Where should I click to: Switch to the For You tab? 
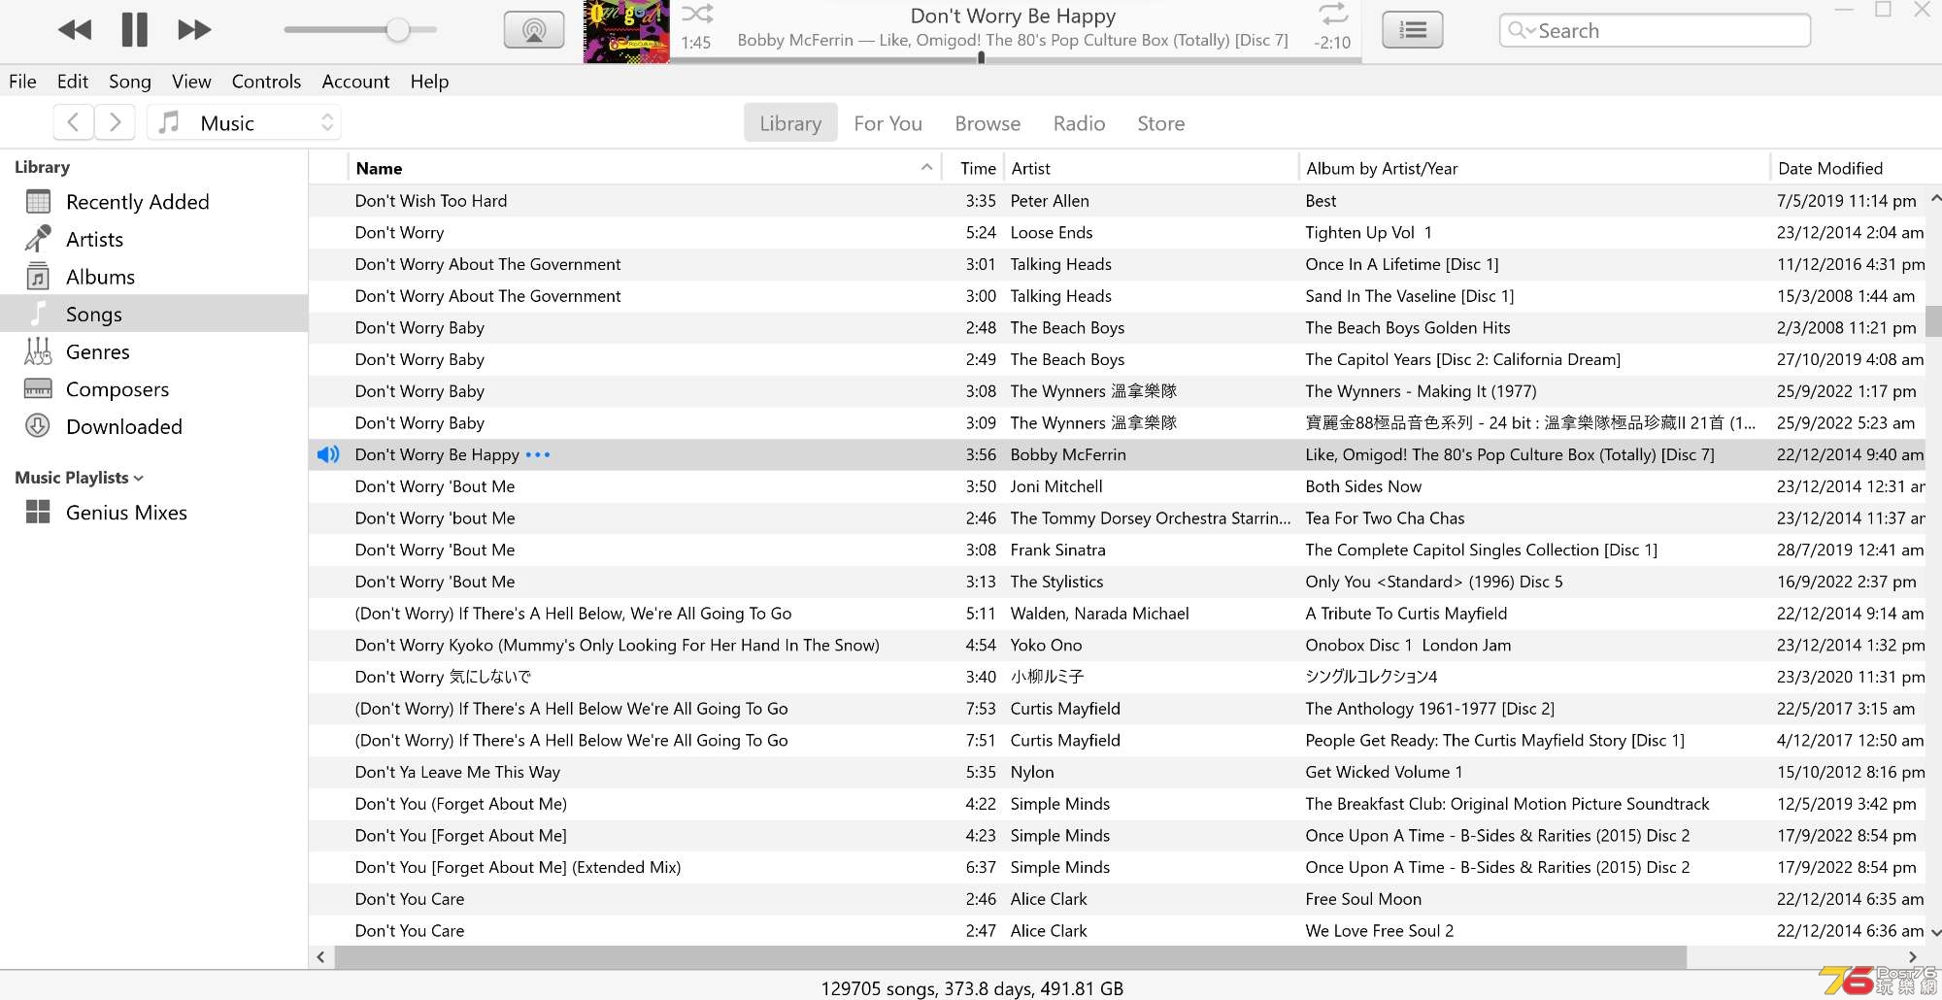click(887, 123)
